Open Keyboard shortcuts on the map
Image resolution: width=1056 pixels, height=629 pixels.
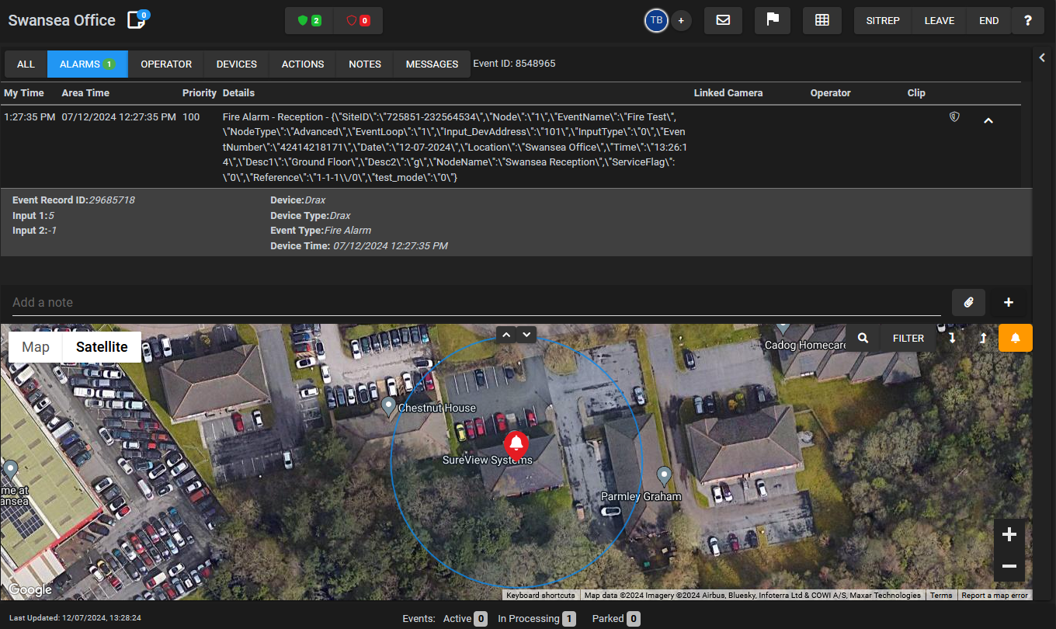click(x=540, y=596)
